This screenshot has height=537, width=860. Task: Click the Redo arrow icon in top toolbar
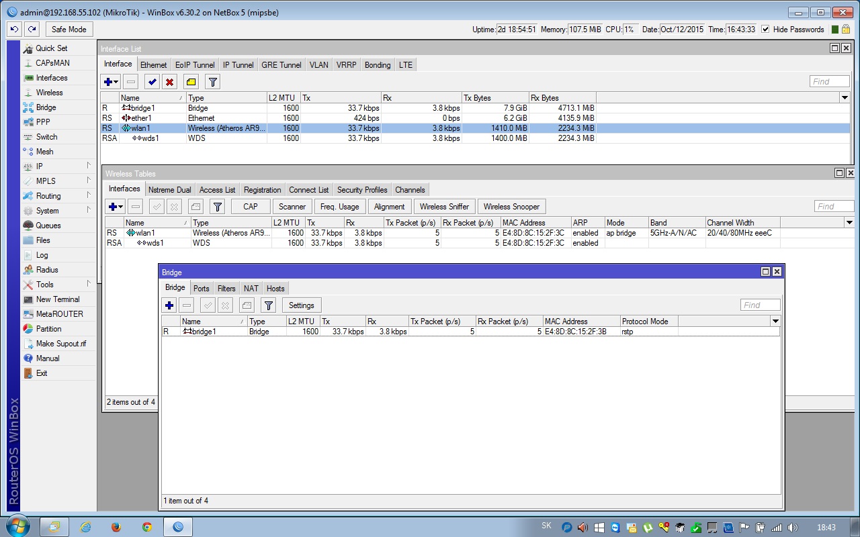click(32, 30)
